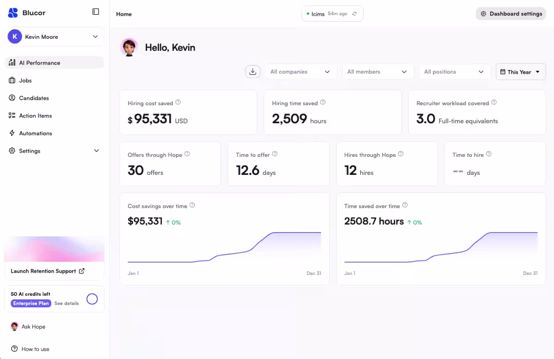
Task: Select AI Performance in the sidebar
Action: tap(54, 63)
